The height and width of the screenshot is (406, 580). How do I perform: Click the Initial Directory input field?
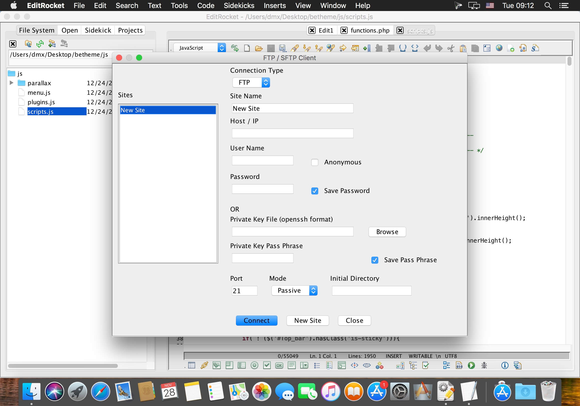click(371, 291)
